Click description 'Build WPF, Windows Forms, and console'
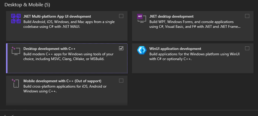This screenshot has height=116, width=258. tap(195, 24)
